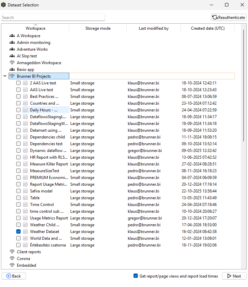
Task: Sort by the Workspace column header
Action: (x=35, y=28)
